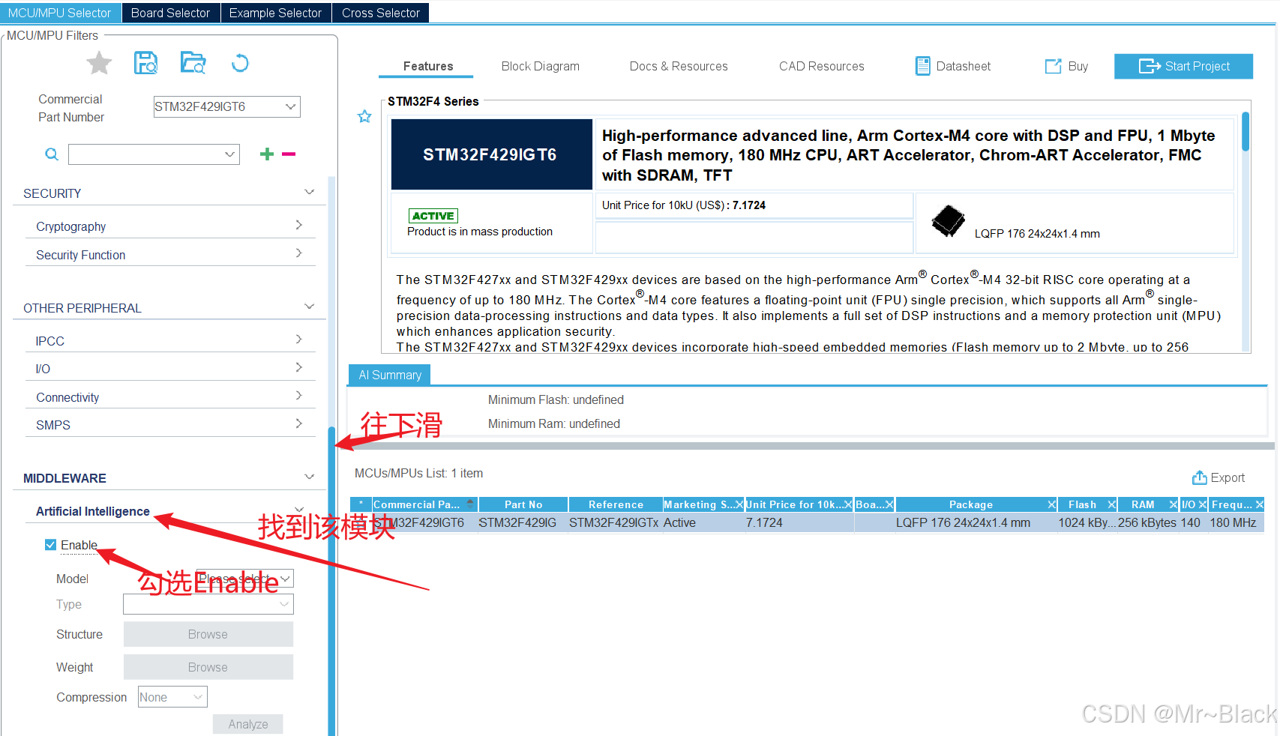Close the Frequency column
Screen dimensions: 1280x736
(x=1260, y=504)
